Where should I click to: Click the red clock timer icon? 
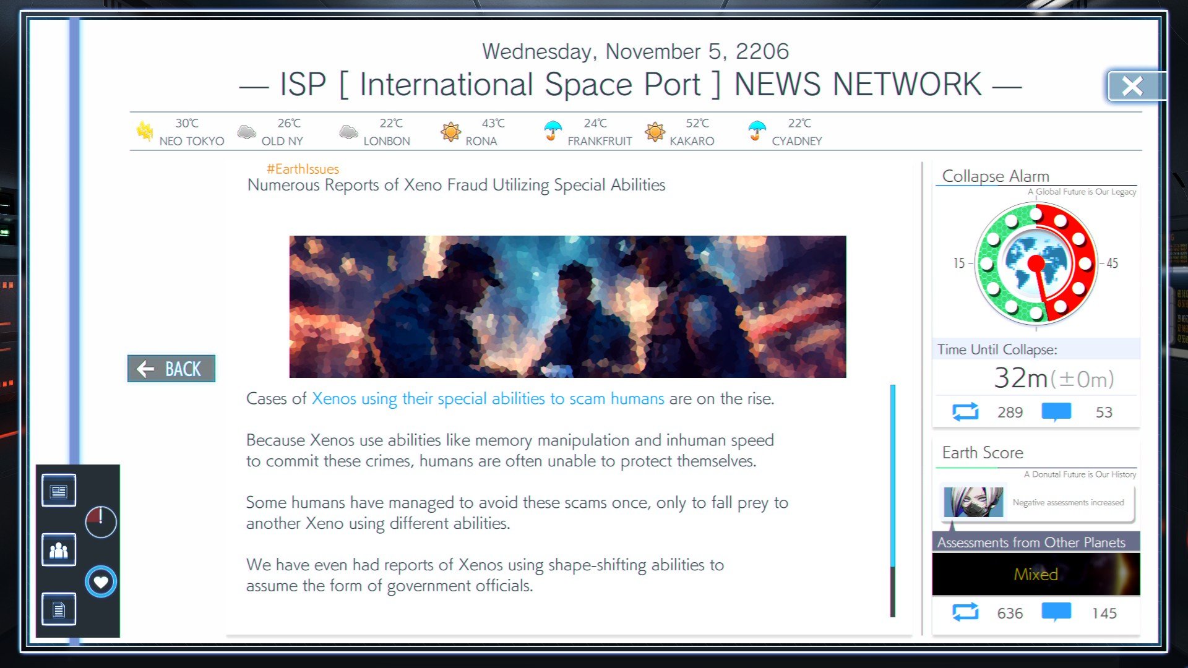(101, 522)
